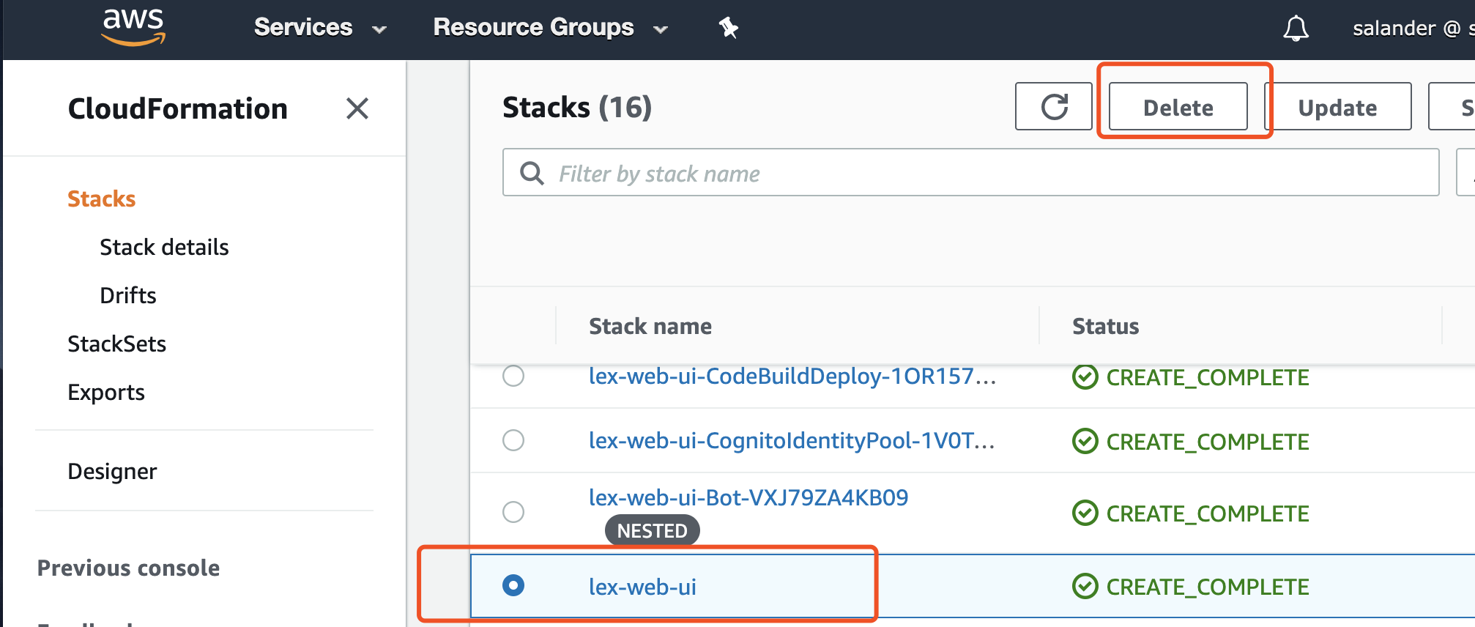Screen dimensions: 1475x627
Task: Click the search magnifier icon
Action: pos(532,174)
